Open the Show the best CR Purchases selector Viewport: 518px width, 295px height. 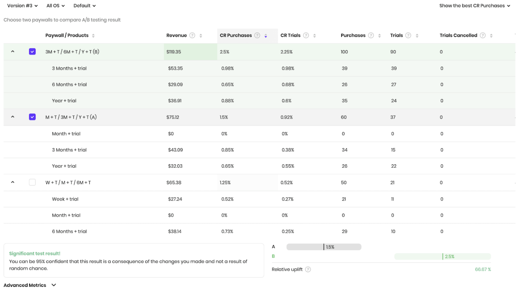tap(474, 5)
